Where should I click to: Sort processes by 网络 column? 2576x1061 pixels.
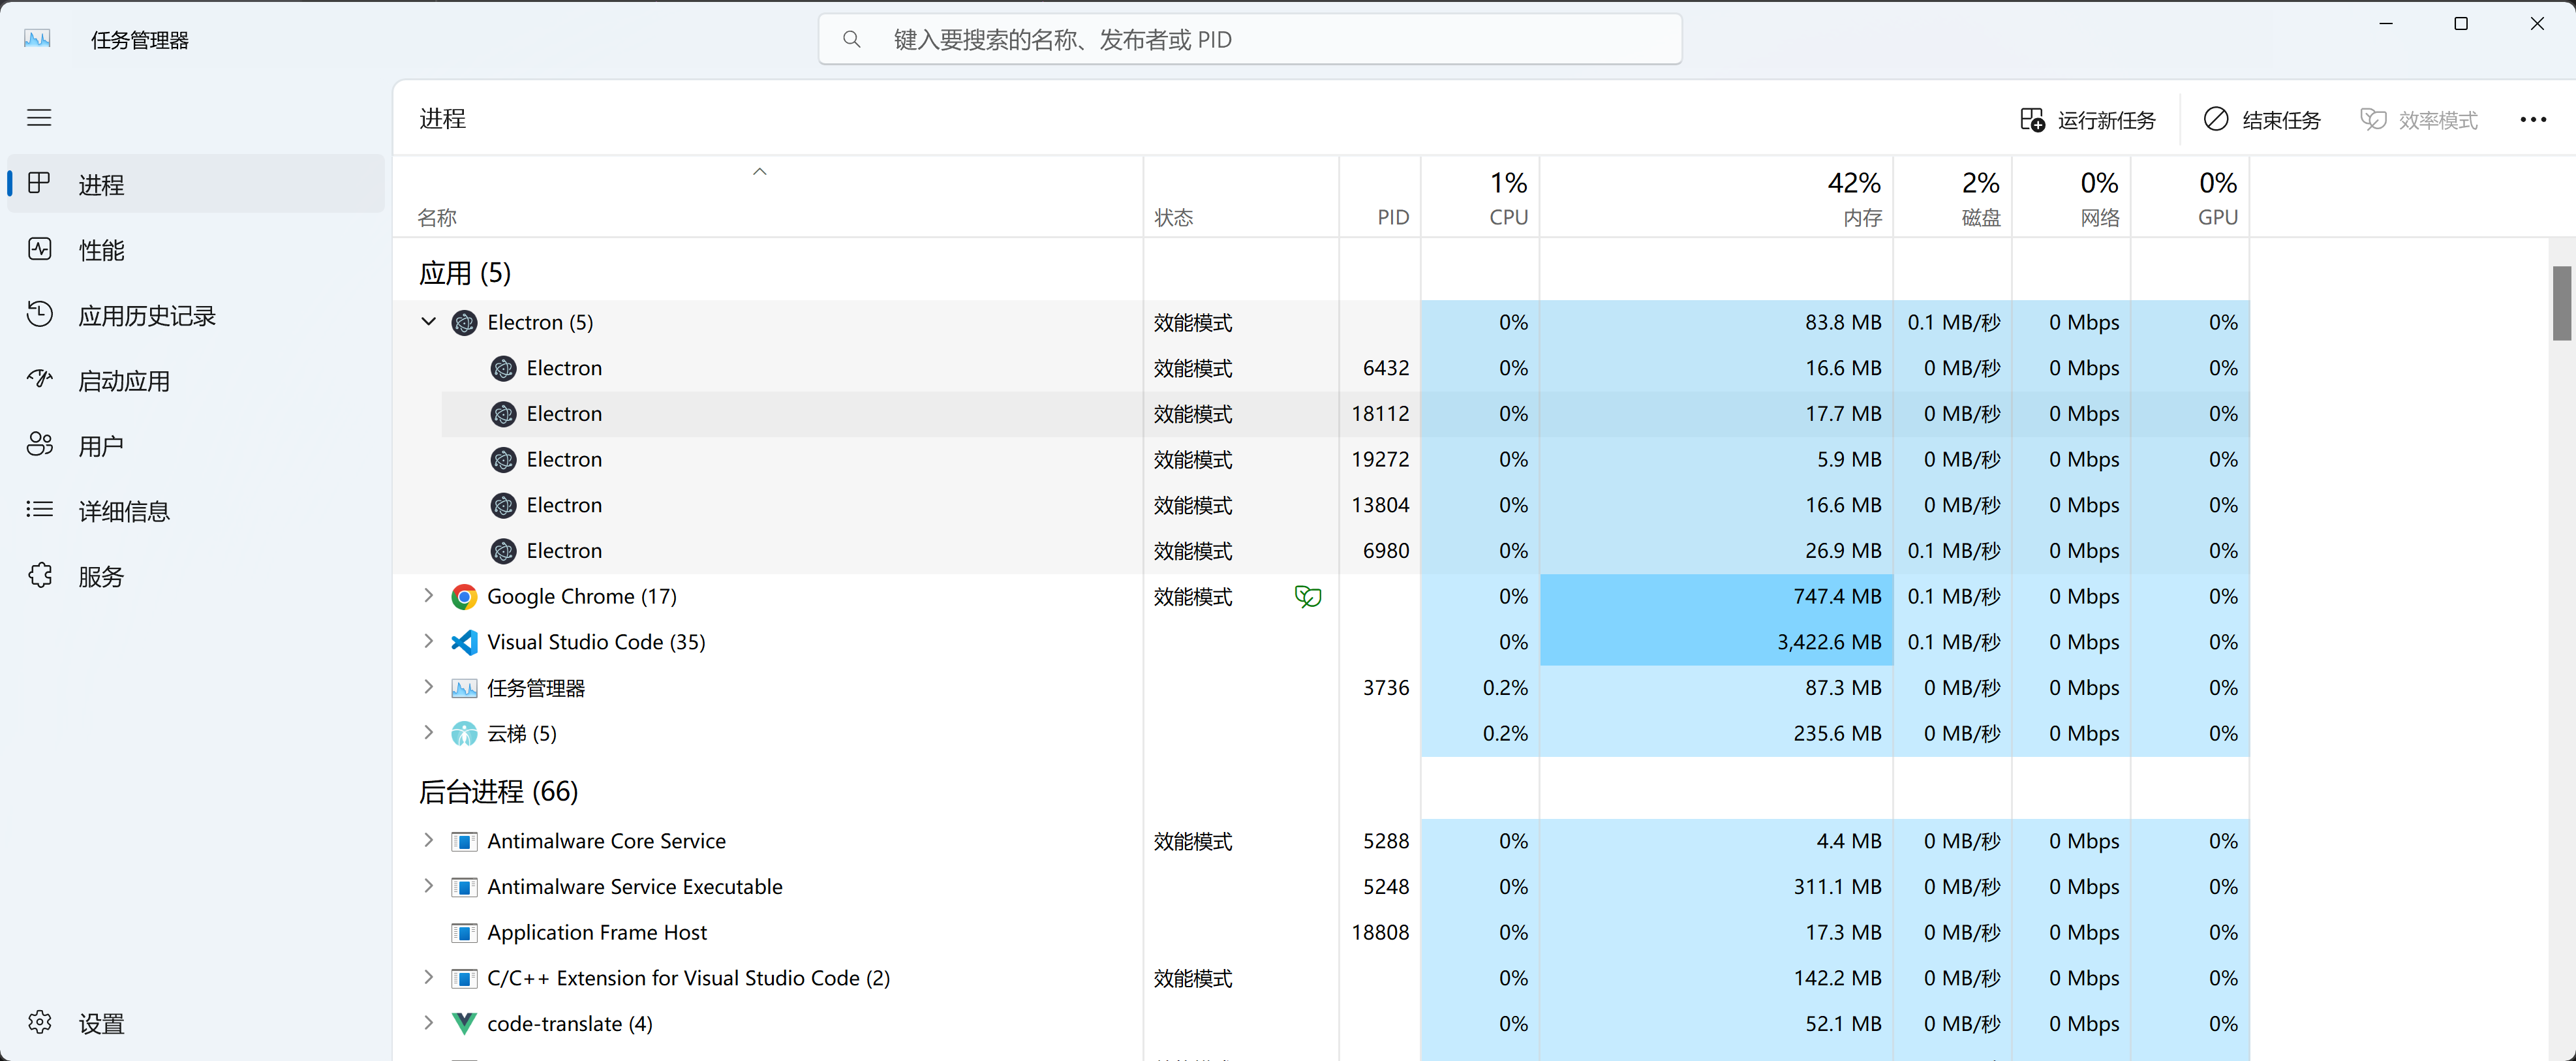point(2072,197)
